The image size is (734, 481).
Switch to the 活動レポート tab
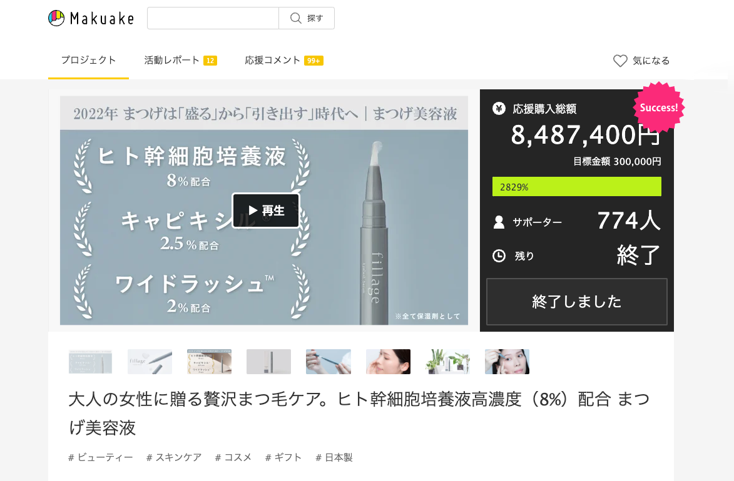(x=180, y=61)
